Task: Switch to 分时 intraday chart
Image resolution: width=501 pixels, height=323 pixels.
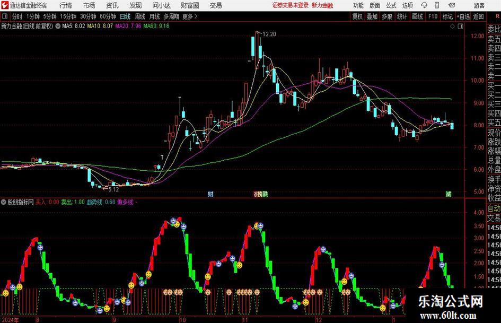Action: 17,16
